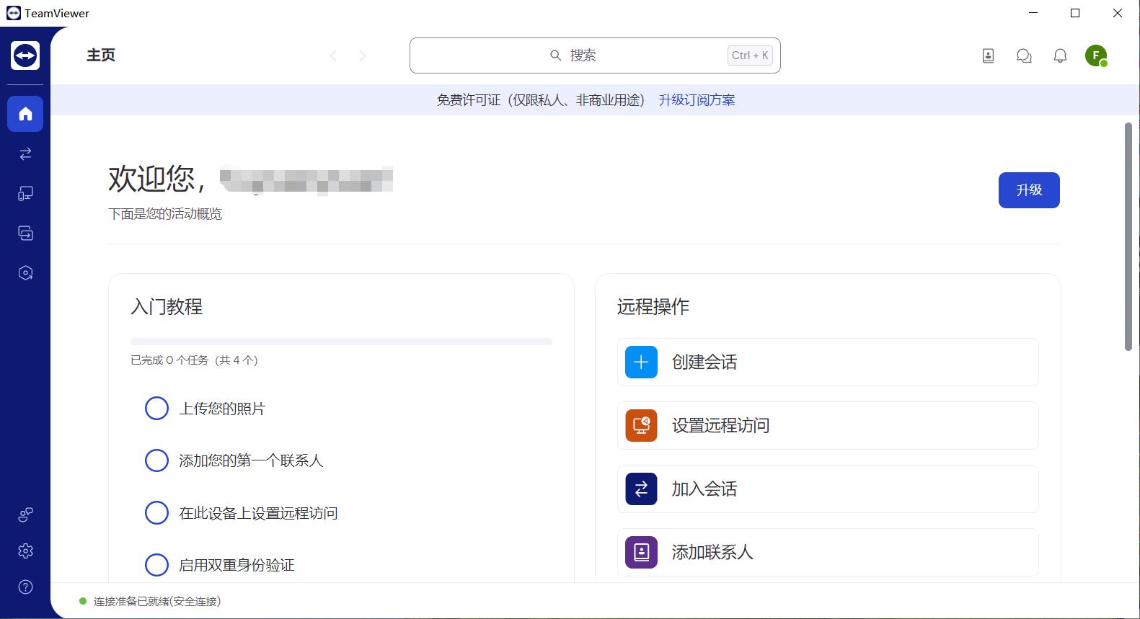Open the chat bubbles icon
This screenshot has height=619, width=1140.
click(1024, 55)
